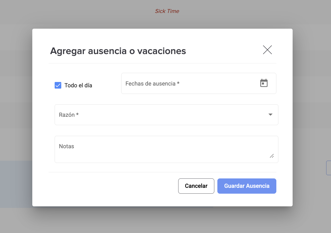Click the Cancelar button
The height and width of the screenshot is (233, 331).
(x=196, y=186)
